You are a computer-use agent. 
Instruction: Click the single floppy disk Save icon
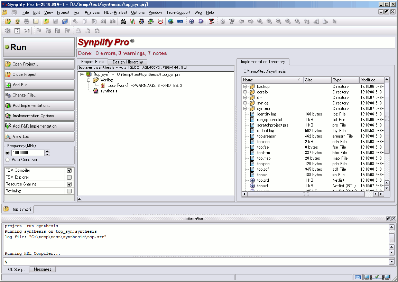tap(56, 21)
